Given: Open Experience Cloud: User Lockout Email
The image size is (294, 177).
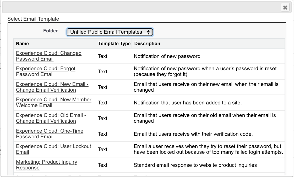Looking at the screenshot, I should coord(53,149).
